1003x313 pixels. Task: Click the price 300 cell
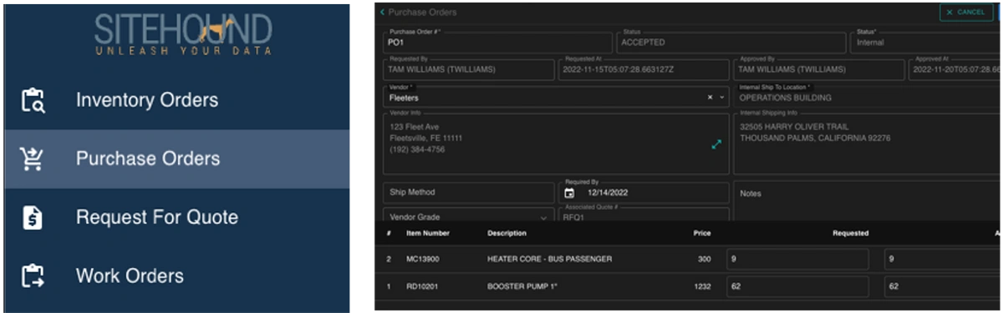705,260
